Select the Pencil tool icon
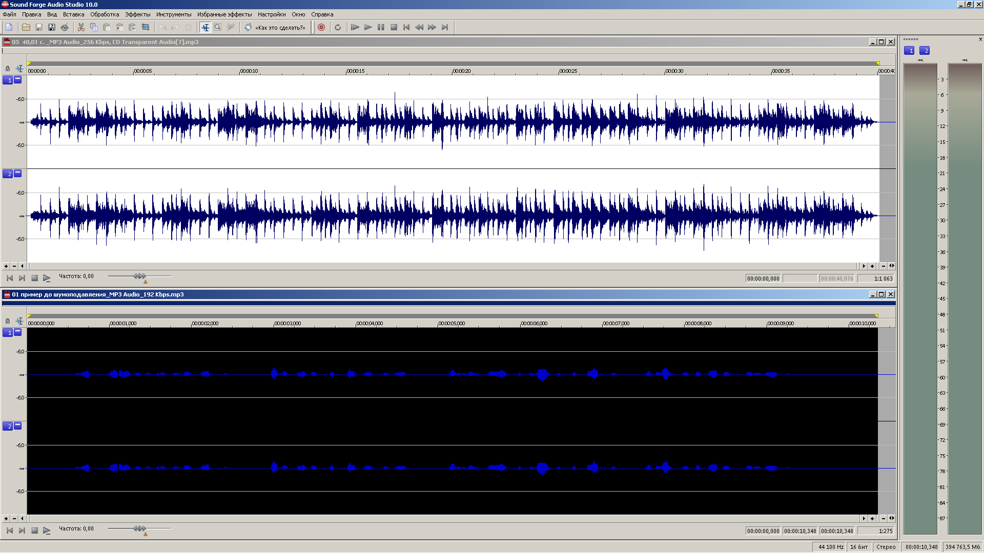Screen dimensions: 984x553 231,27
